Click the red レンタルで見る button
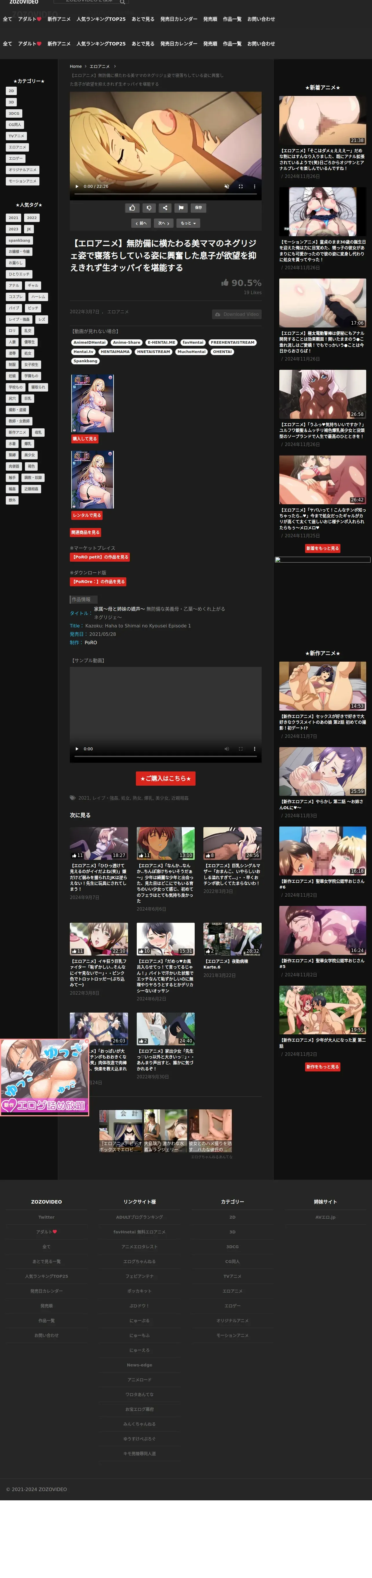 pos(86,515)
